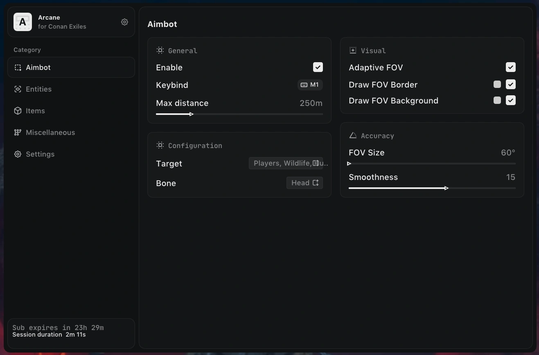
Task: Click the General section icon
Action: coord(160,50)
